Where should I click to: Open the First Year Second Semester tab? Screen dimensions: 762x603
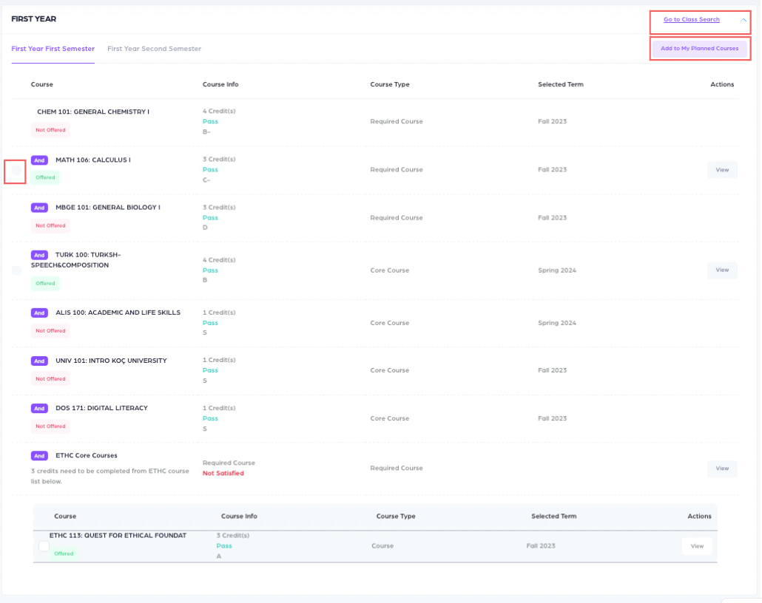[x=154, y=49]
